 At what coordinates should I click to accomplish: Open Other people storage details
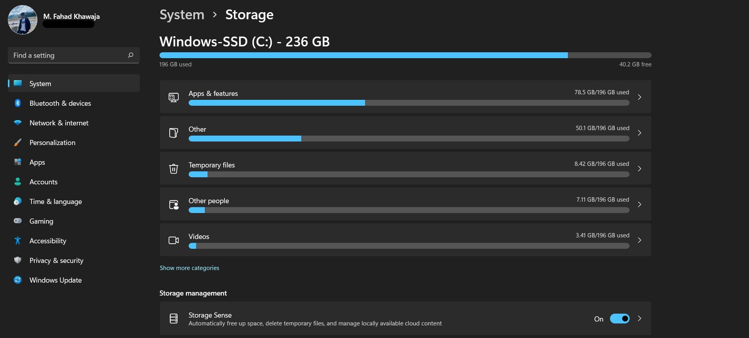[640, 204]
